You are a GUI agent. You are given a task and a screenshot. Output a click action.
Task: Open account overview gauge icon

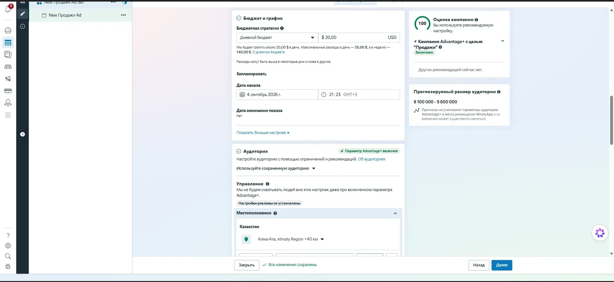(8, 30)
